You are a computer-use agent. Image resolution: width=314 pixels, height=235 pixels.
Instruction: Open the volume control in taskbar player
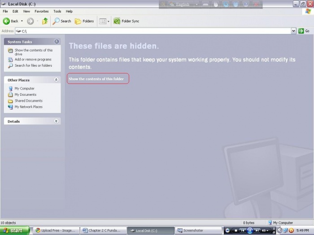265,231
